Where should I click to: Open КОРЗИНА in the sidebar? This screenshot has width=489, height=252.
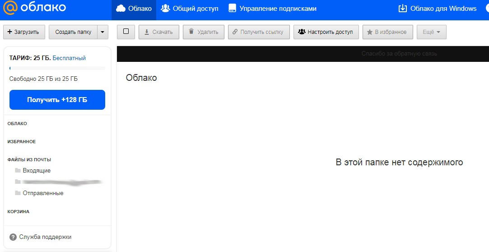[19, 211]
